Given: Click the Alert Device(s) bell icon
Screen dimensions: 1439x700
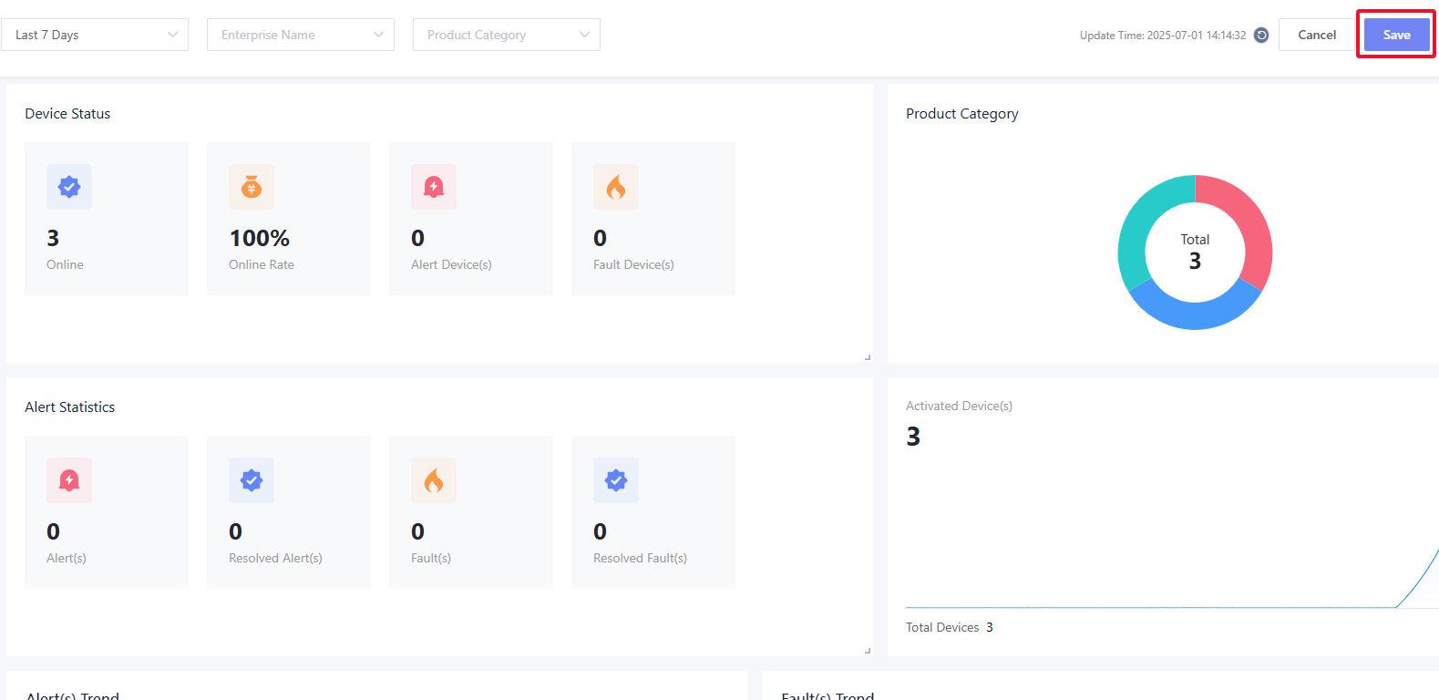Looking at the screenshot, I should tap(434, 187).
